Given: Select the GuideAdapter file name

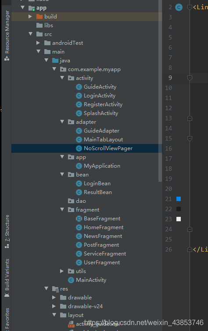Looking at the screenshot, I should click(x=102, y=131).
